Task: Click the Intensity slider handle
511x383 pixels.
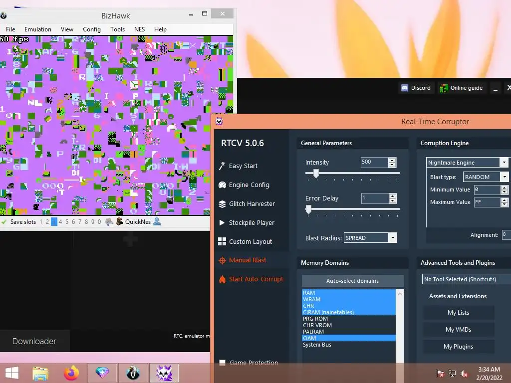Action: tap(316, 173)
